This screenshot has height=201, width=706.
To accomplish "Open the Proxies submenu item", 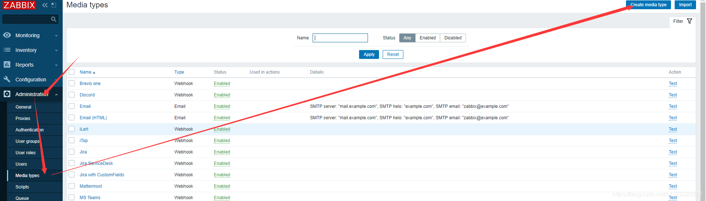I will 35,119.
